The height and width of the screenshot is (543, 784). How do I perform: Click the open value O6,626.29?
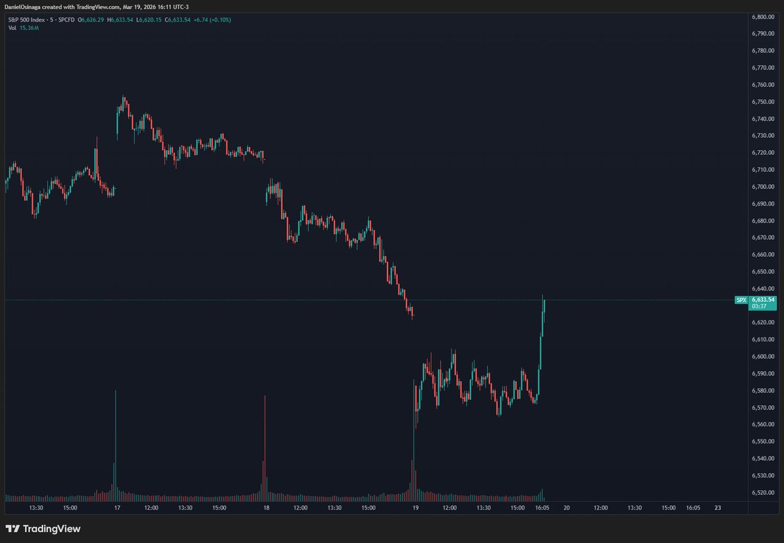(x=91, y=20)
